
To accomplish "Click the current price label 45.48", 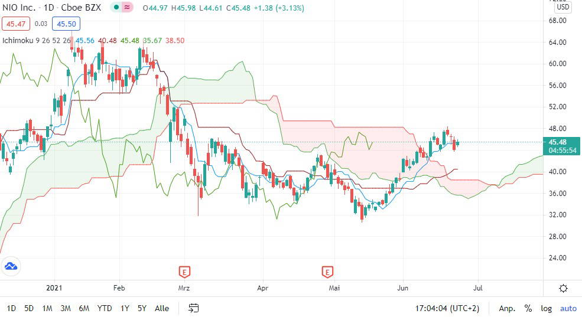I will tap(558, 142).
